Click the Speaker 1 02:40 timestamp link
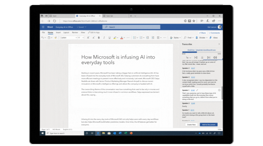This screenshot has height=146, width=263. coord(193,90)
